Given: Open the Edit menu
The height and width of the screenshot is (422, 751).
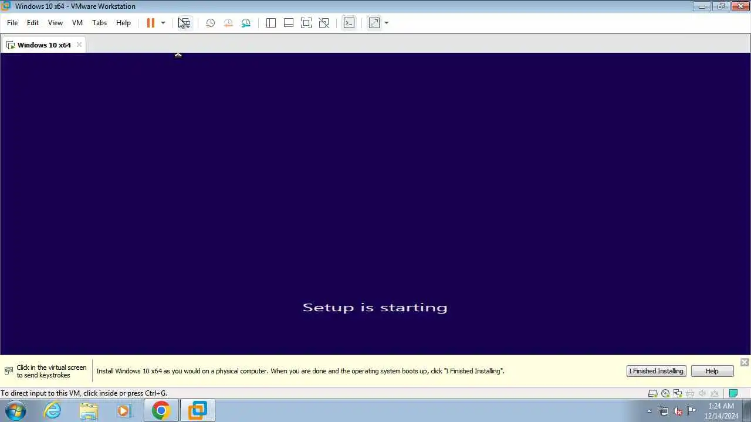Looking at the screenshot, I should (33, 23).
